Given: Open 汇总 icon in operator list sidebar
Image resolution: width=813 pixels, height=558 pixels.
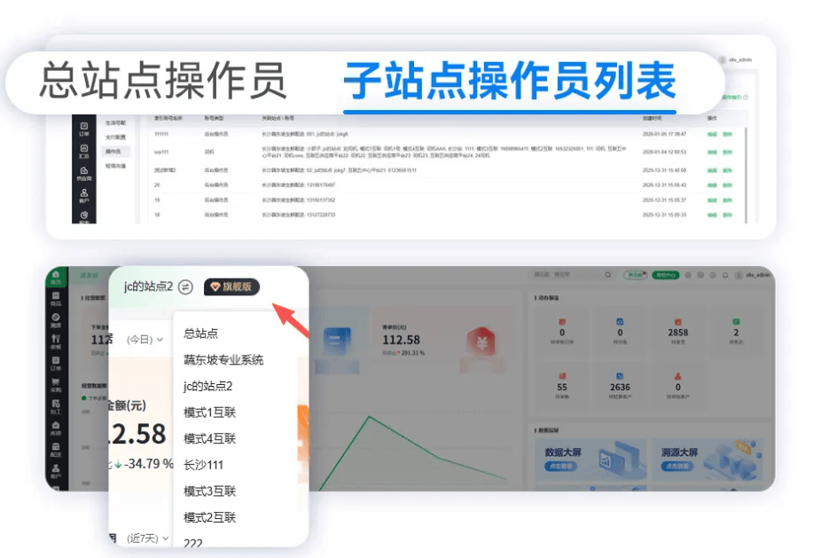Looking at the screenshot, I should [x=84, y=151].
